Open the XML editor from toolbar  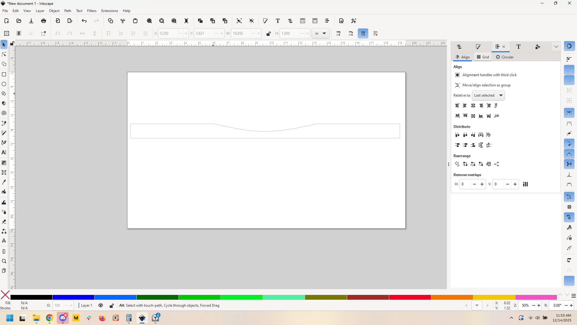point(303,21)
